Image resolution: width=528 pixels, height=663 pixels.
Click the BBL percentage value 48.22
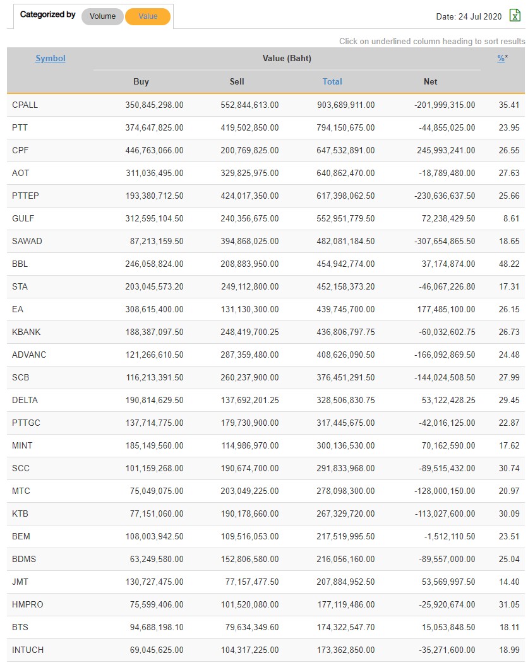click(x=509, y=264)
